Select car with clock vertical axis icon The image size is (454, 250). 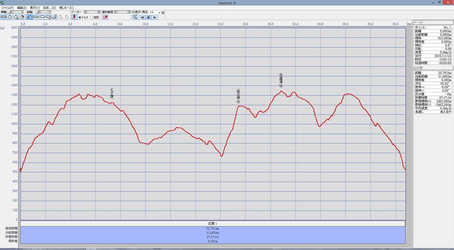point(48,17)
